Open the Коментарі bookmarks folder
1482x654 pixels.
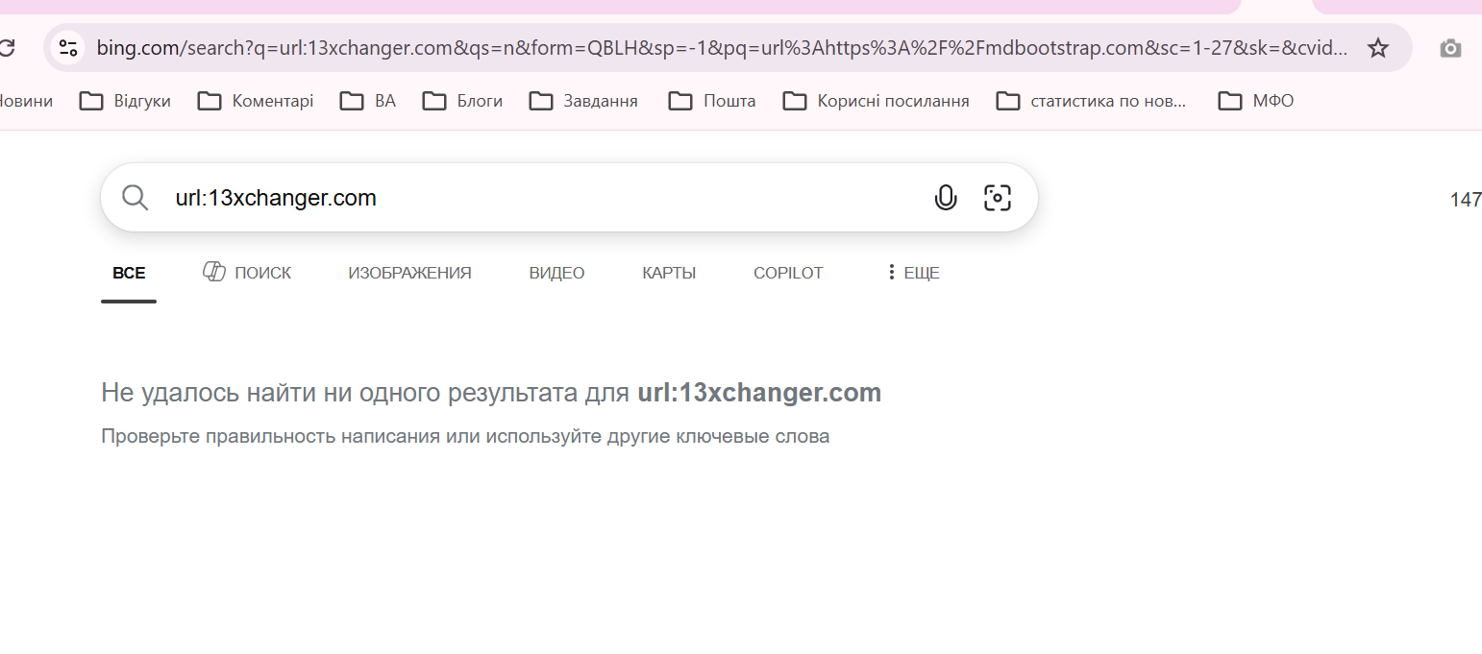pos(256,101)
